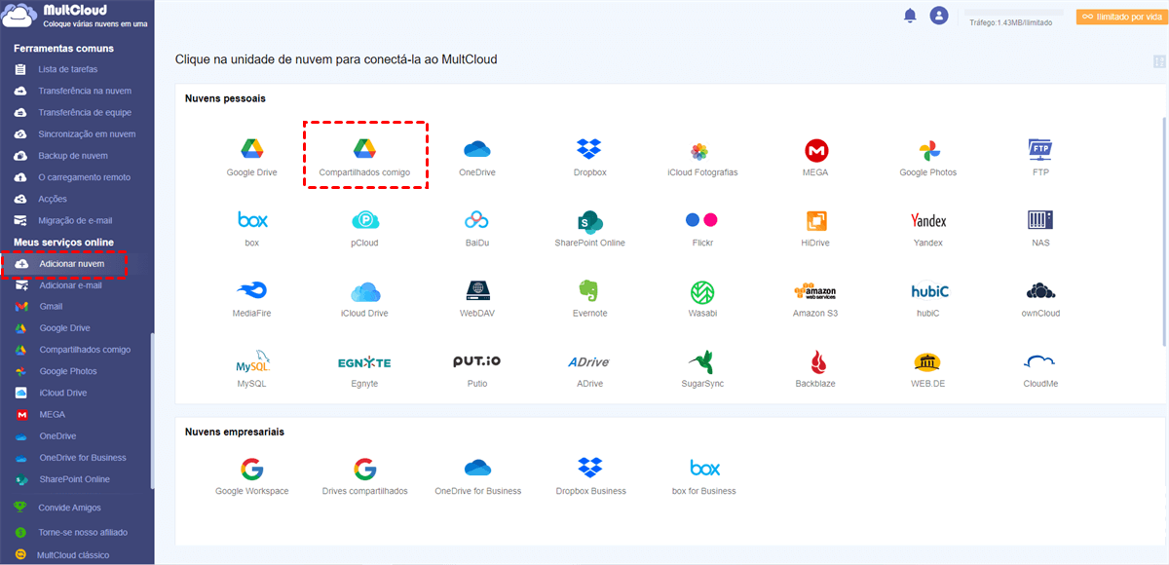Choose Yandex cloud
The width and height of the screenshot is (1169, 565).
tap(928, 227)
